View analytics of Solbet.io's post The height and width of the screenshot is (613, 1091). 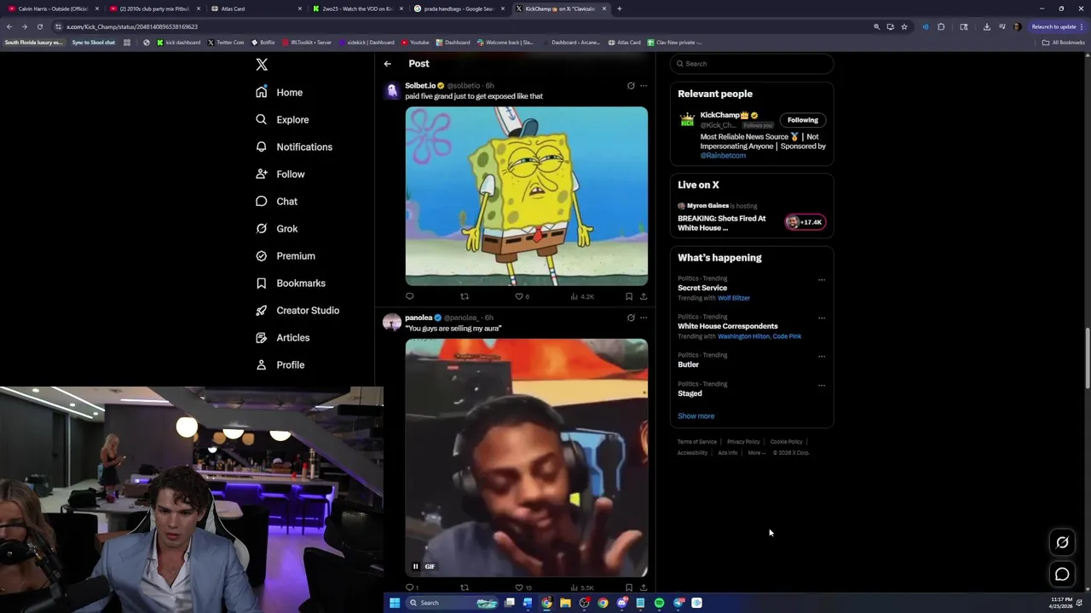581,296
